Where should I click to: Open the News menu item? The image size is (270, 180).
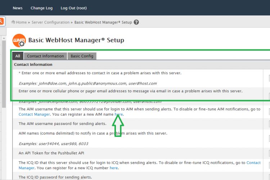coord(18,8)
